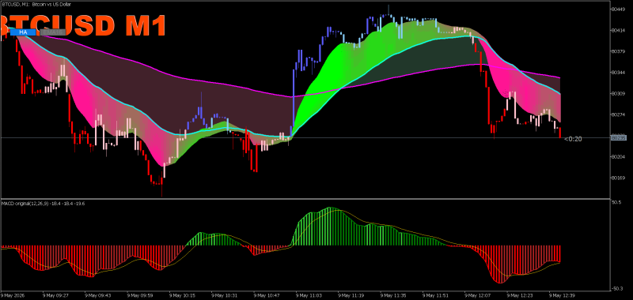Click the 80414 price axis label
Image resolution: width=633 pixels, height=300 pixels.
(x=619, y=31)
